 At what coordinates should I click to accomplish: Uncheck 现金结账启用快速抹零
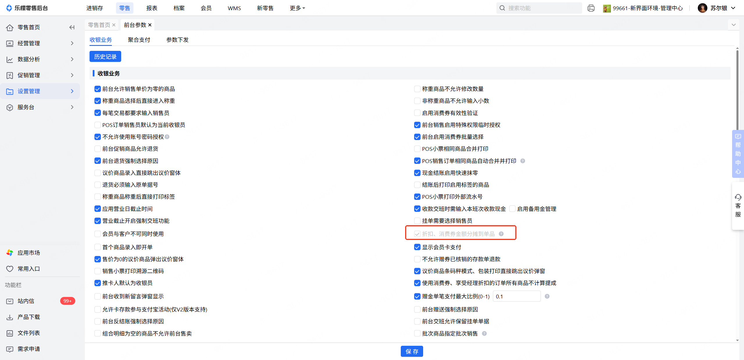417,173
